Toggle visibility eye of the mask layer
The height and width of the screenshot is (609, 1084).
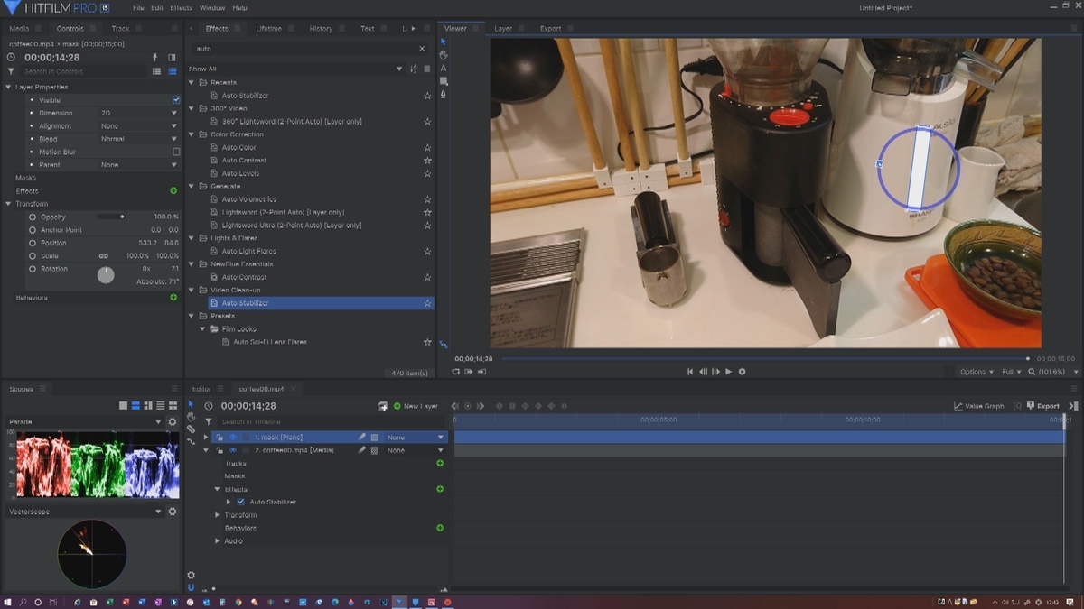tap(232, 437)
